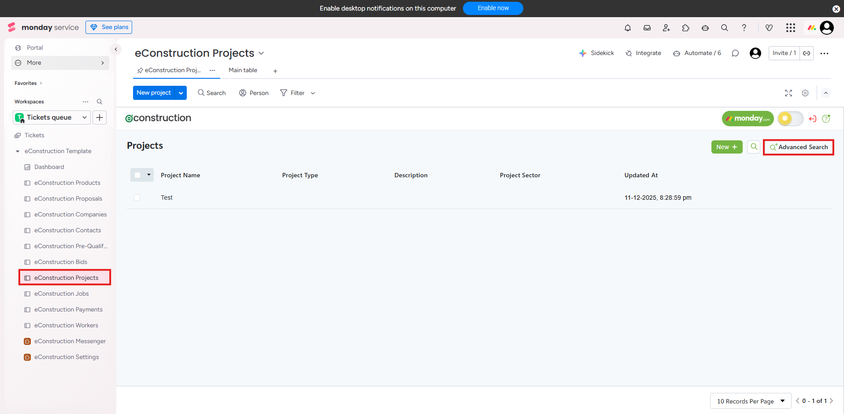Click the green magnifier icon beside New
Image resolution: width=844 pixels, height=414 pixels.
pos(754,147)
